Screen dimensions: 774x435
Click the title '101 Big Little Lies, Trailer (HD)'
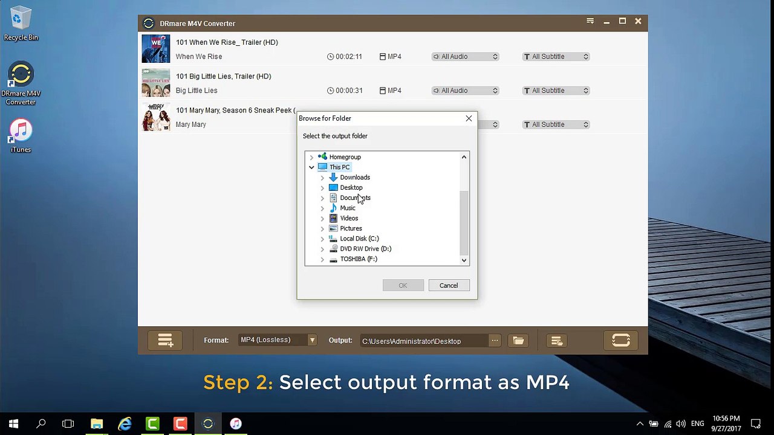[x=223, y=76]
